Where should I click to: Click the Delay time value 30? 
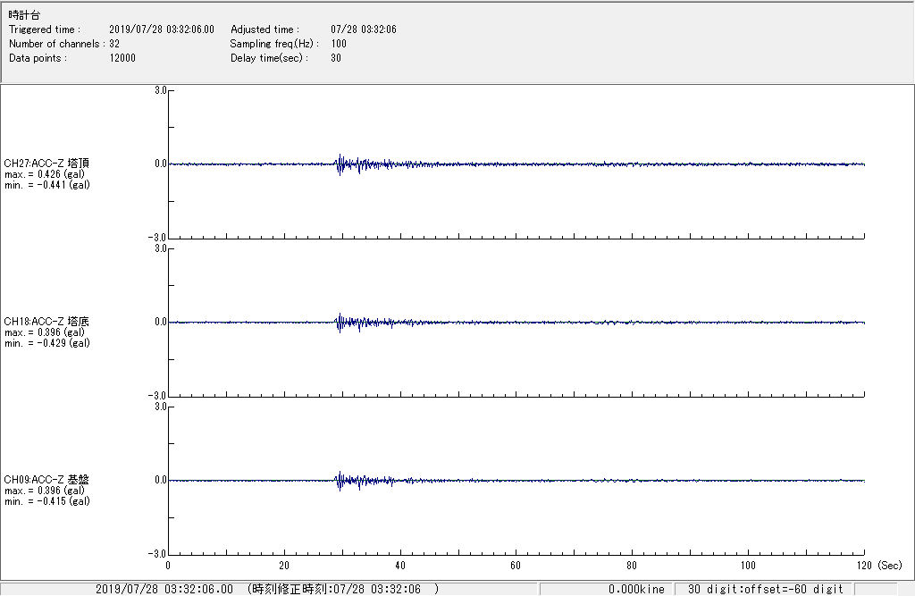[336, 58]
